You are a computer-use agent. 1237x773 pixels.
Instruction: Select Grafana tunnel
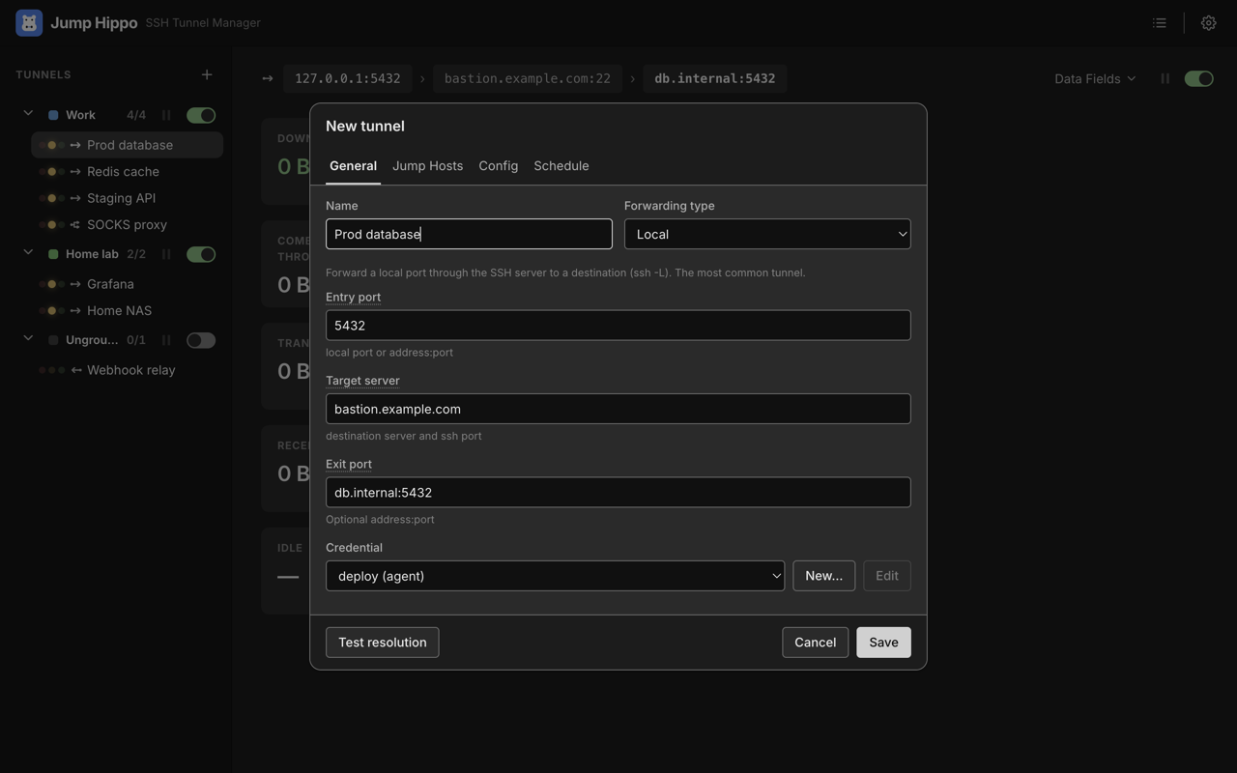(128, 284)
